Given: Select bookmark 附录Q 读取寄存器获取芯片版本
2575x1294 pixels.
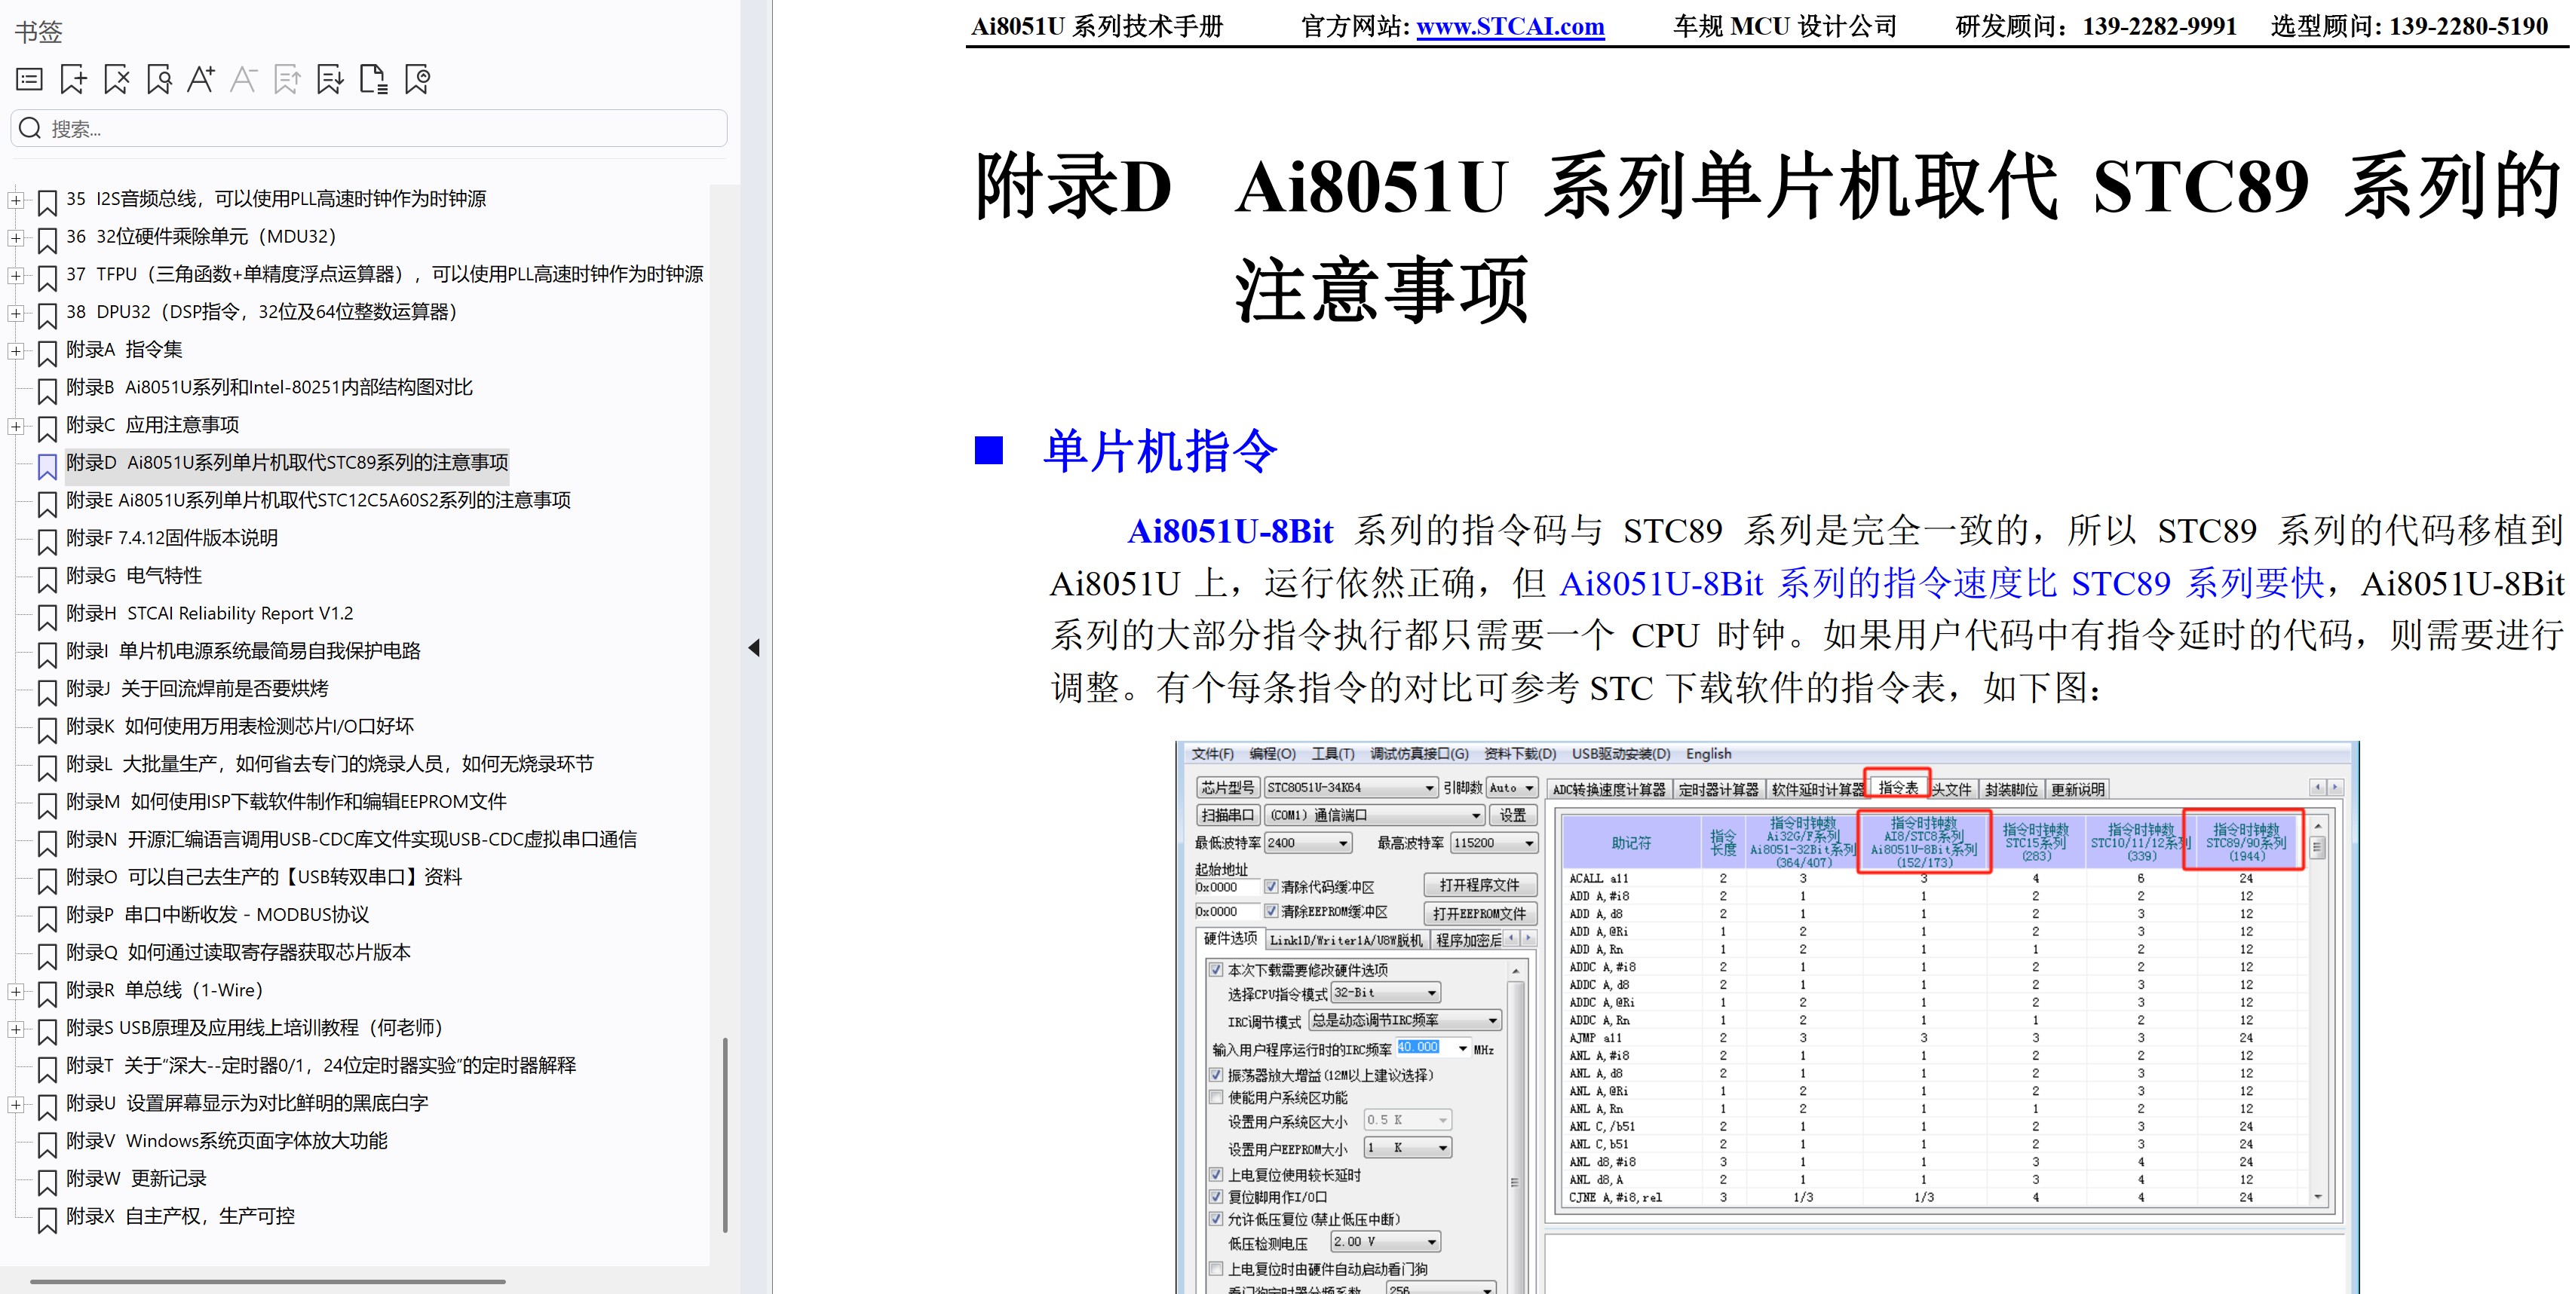Looking at the screenshot, I should pyautogui.click(x=239, y=953).
